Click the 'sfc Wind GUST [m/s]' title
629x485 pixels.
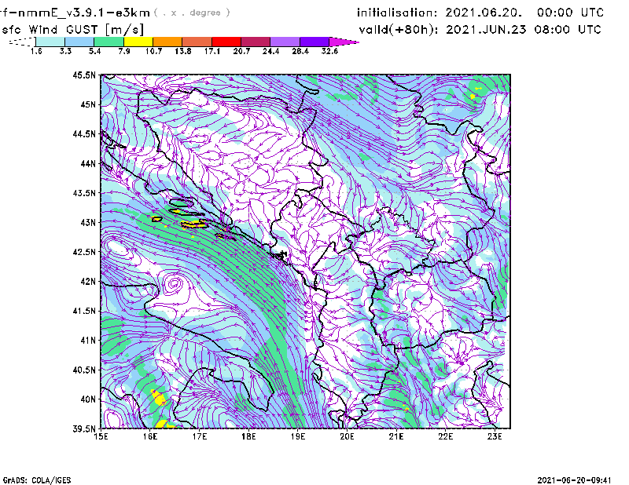tap(72, 30)
